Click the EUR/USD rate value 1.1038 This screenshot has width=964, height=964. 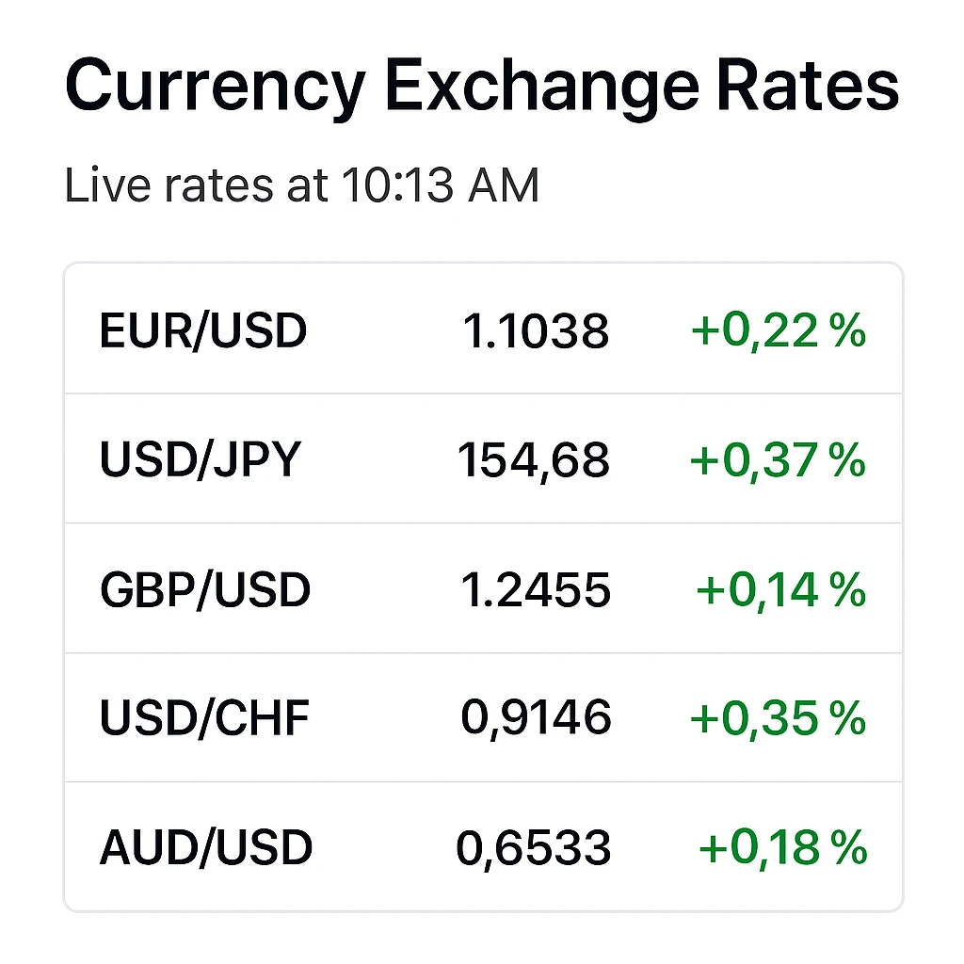click(536, 331)
